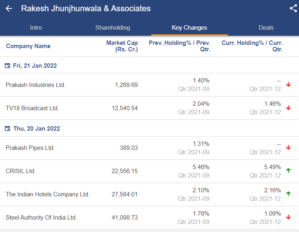299x232 pixels.
Task: Tap the share icon
Action: [x=293, y=8]
